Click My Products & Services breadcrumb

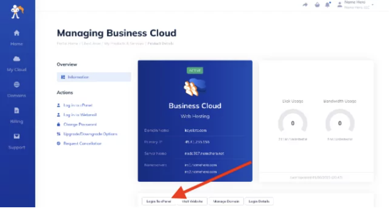(124, 43)
